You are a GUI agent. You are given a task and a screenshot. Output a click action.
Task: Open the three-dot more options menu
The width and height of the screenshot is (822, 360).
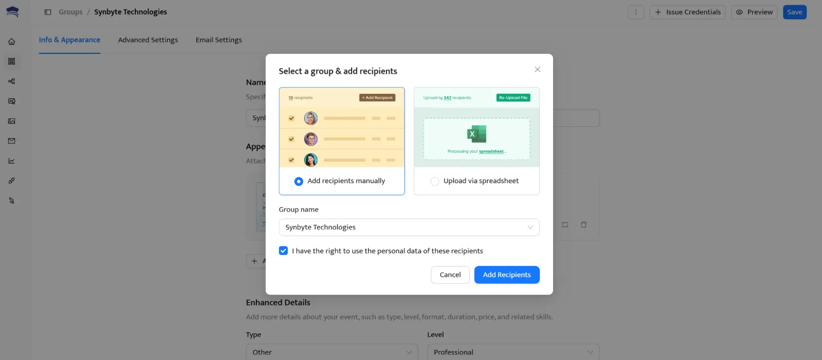pyautogui.click(x=636, y=12)
